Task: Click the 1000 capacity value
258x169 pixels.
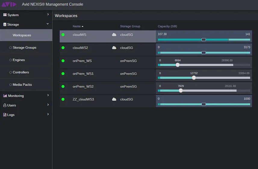Action: (x=247, y=99)
